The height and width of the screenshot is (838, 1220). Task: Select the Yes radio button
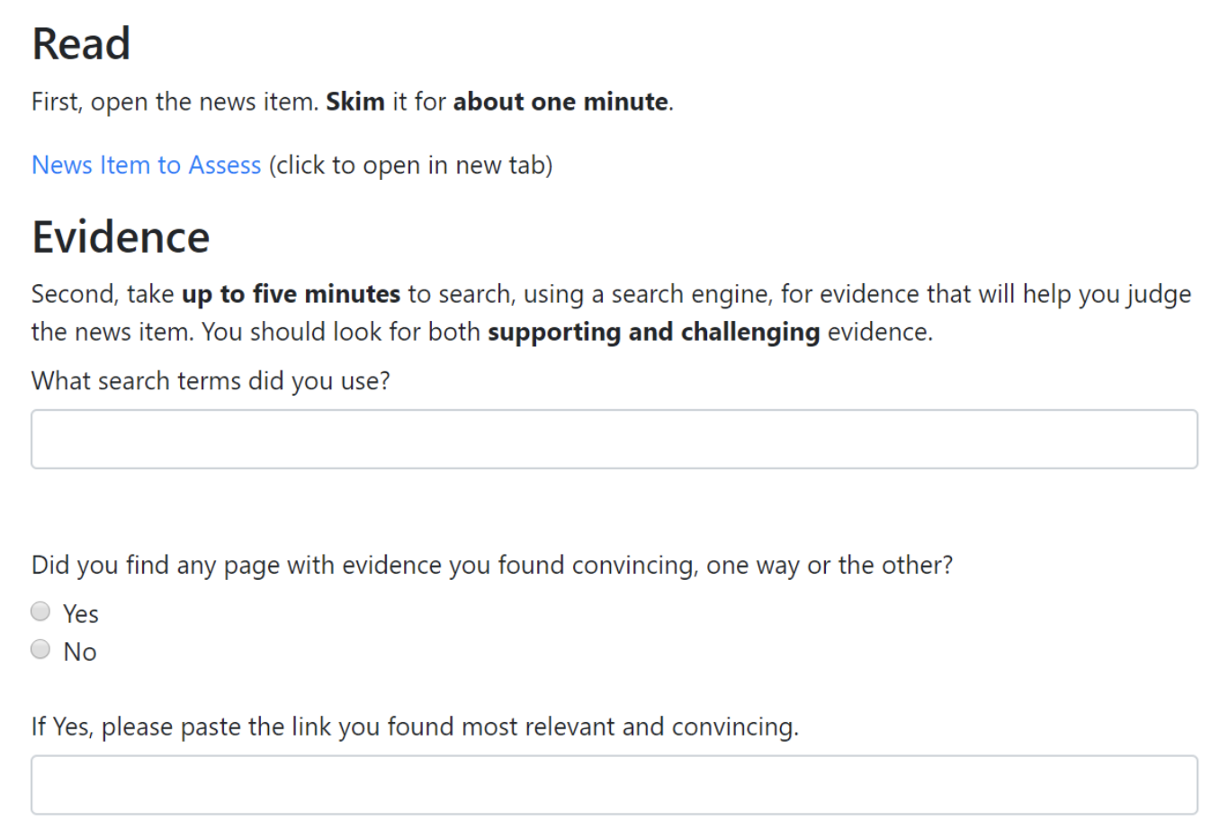[40, 611]
